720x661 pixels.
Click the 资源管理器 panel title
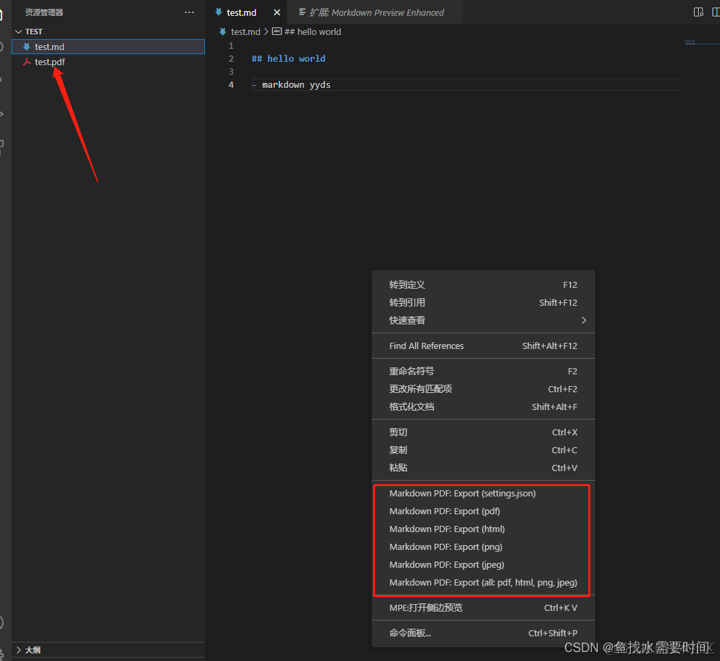pyautogui.click(x=44, y=12)
